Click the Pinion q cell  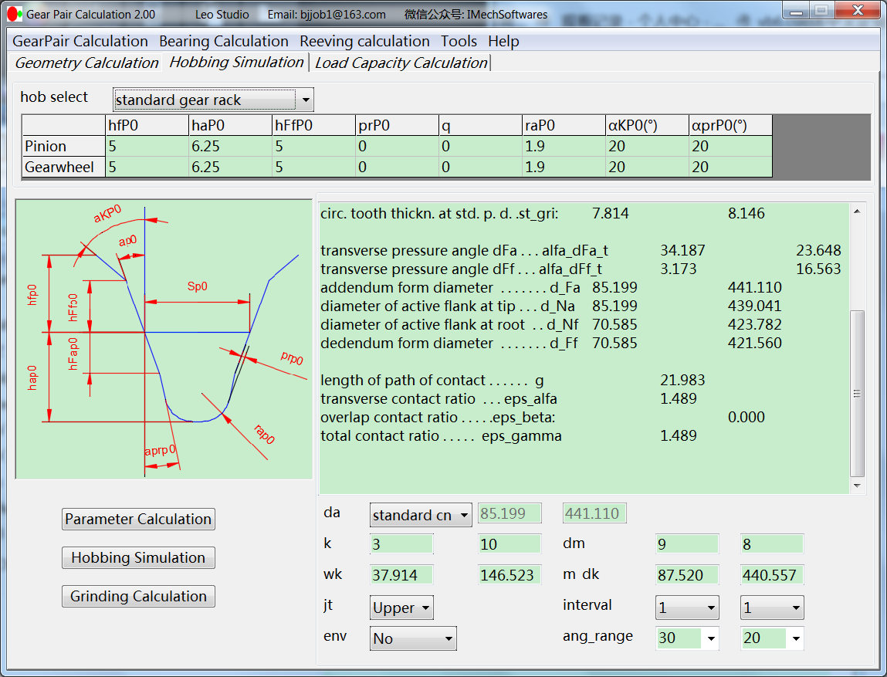pyautogui.click(x=480, y=147)
